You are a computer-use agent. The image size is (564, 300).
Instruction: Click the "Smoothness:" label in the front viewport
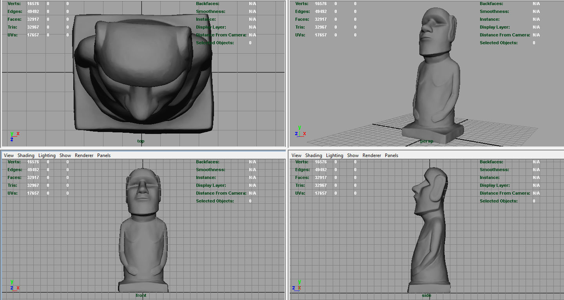(210, 170)
